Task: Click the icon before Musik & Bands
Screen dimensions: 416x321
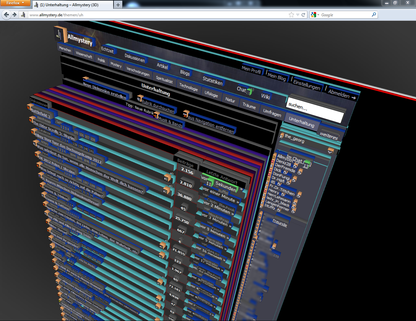Action: tap(156, 115)
